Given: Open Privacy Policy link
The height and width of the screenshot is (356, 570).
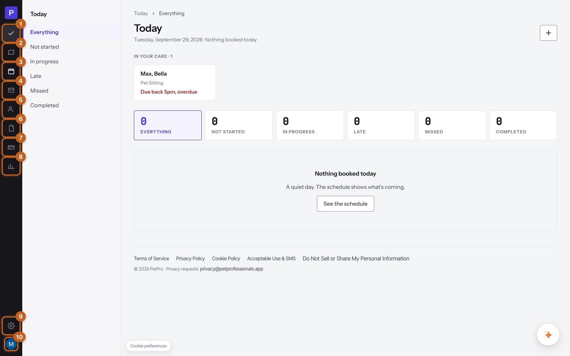Looking at the screenshot, I should pos(190,259).
